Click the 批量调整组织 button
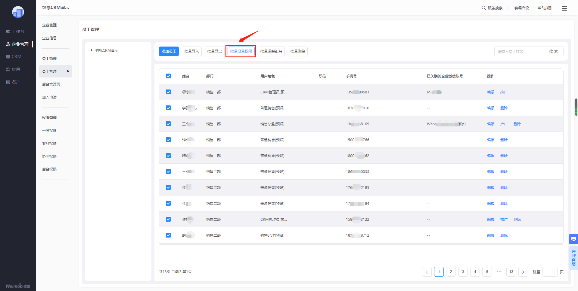 coord(271,51)
